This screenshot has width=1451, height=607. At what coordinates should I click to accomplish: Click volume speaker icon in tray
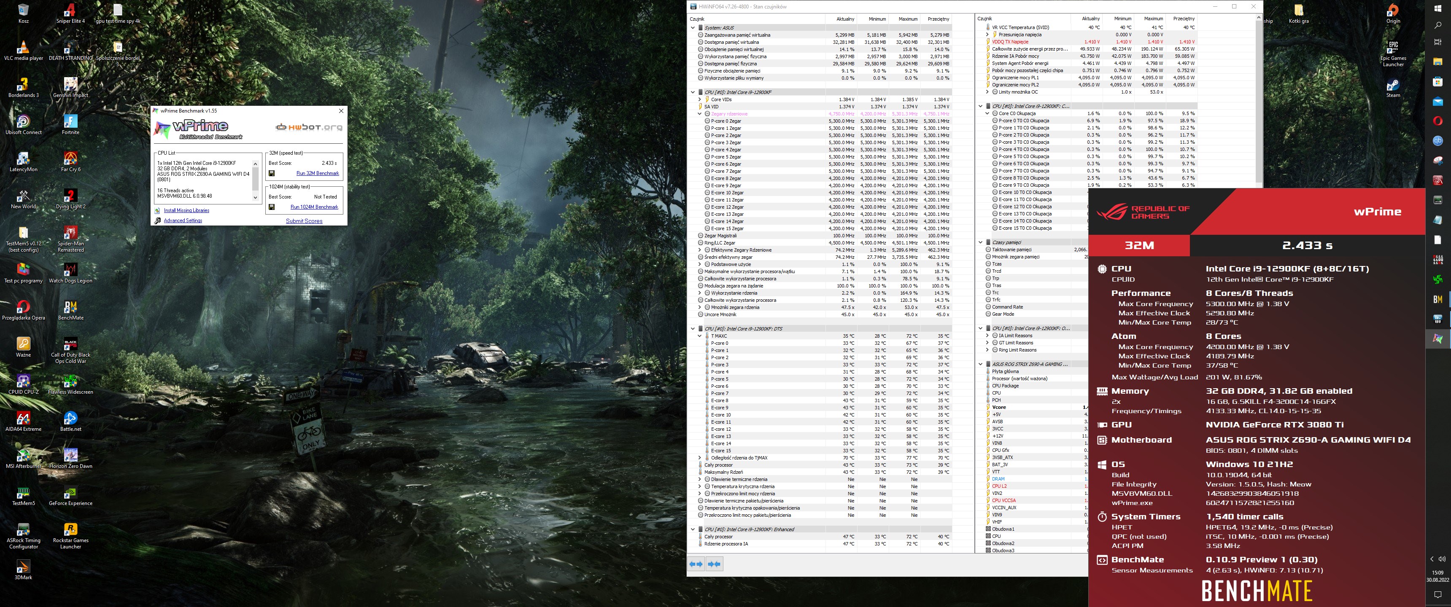coord(1442,559)
